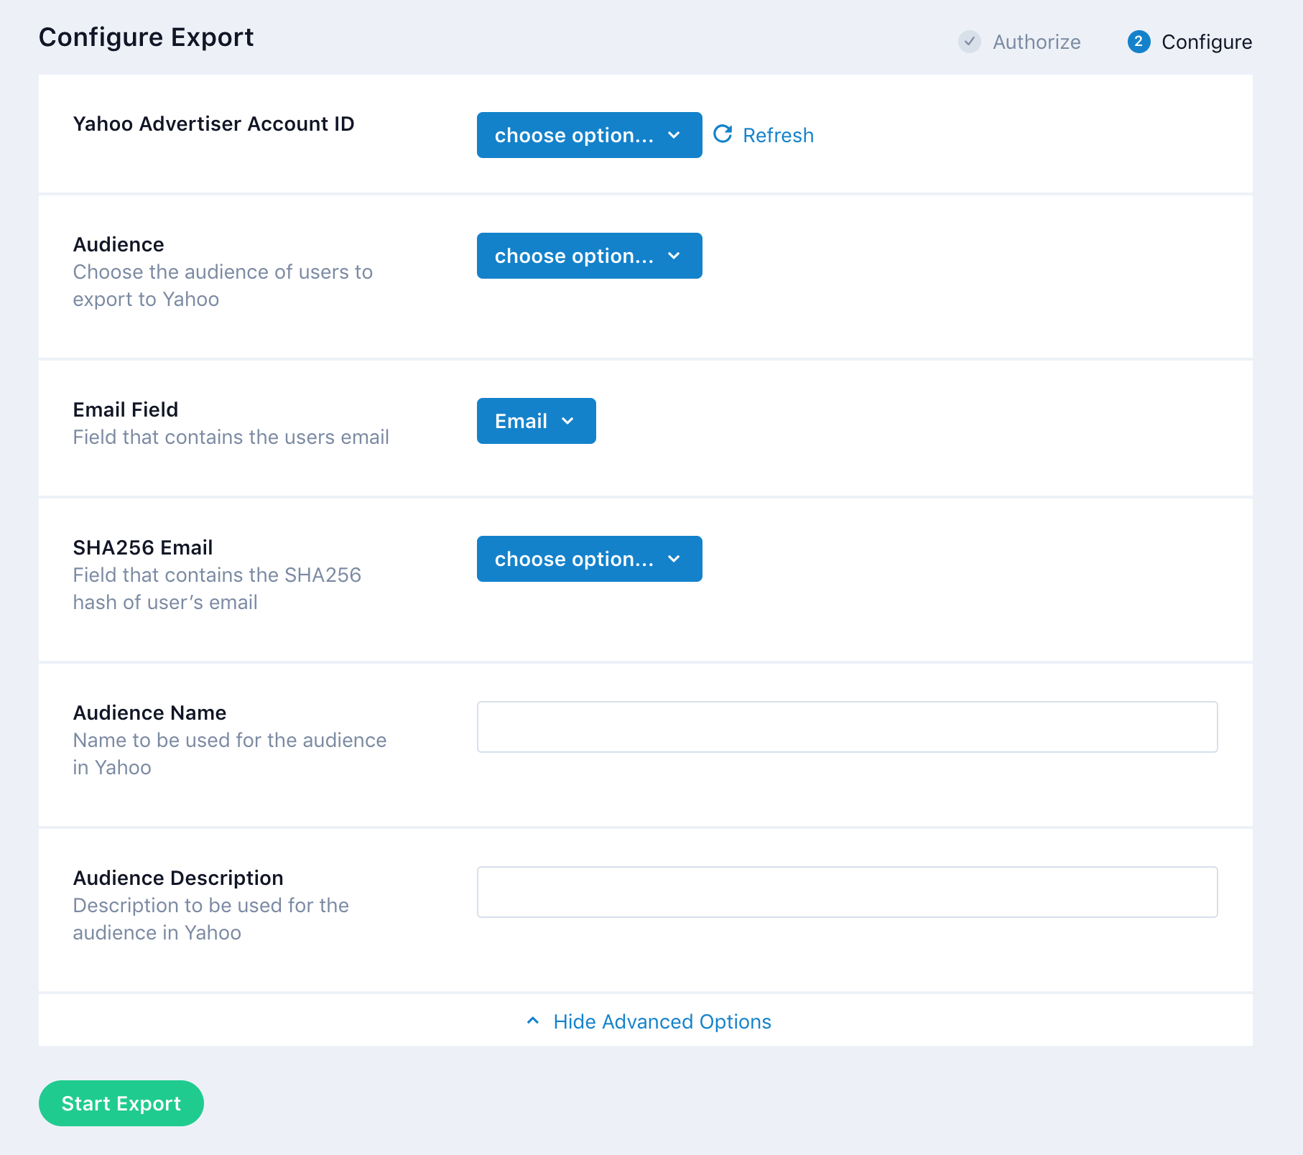The image size is (1303, 1155).
Task: Open the Yahoo Advertiser Account ID dropdown
Action: (x=589, y=135)
